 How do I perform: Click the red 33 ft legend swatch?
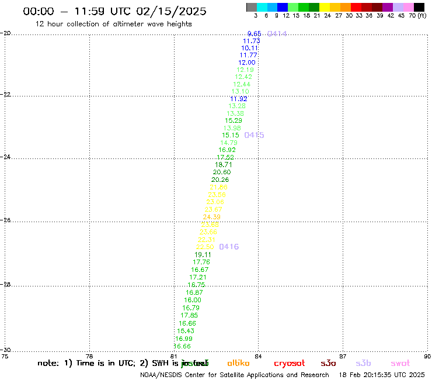coord(356,7)
